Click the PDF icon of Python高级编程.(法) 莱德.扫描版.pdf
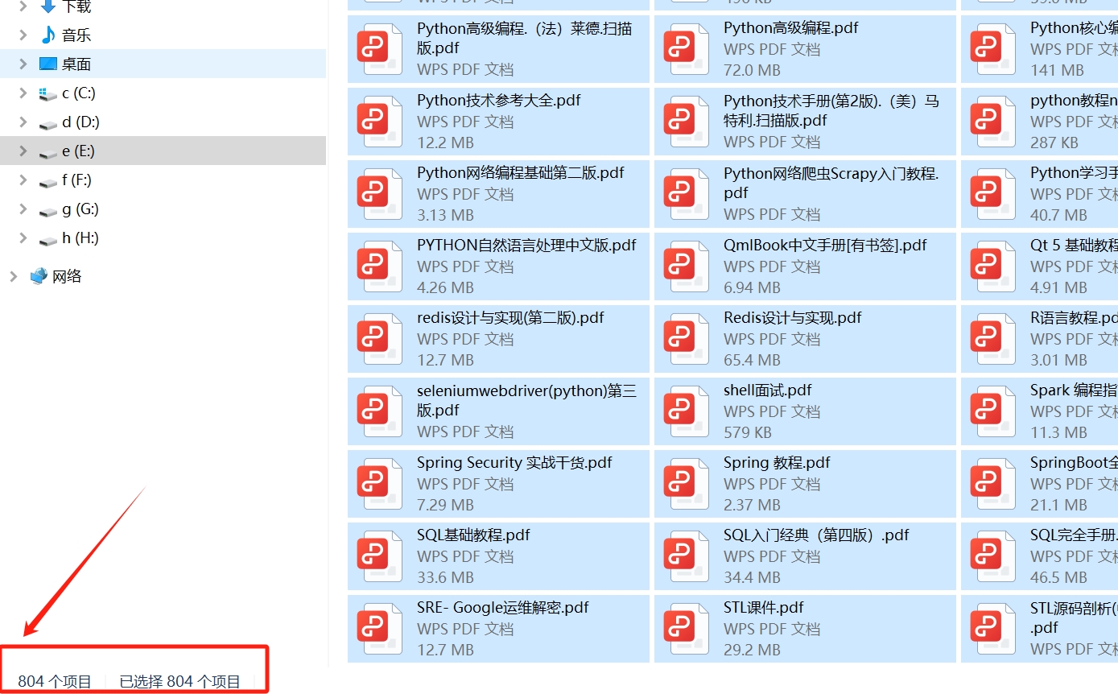The image size is (1118, 694). [x=379, y=49]
